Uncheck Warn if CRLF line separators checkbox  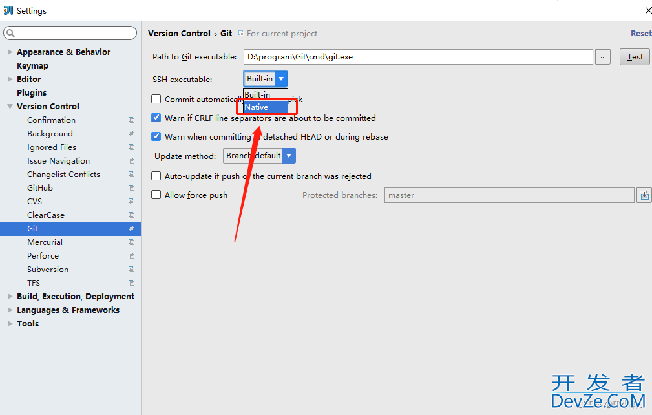pyautogui.click(x=156, y=118)
